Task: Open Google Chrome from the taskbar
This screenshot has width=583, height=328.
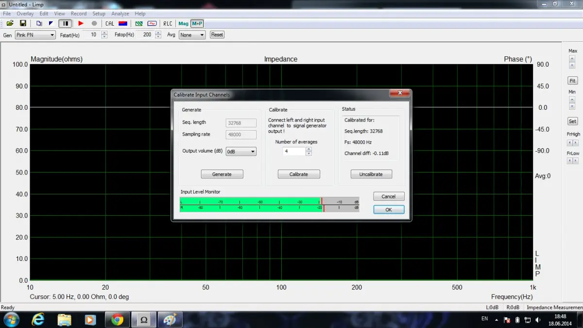Action: click(117, 320)
